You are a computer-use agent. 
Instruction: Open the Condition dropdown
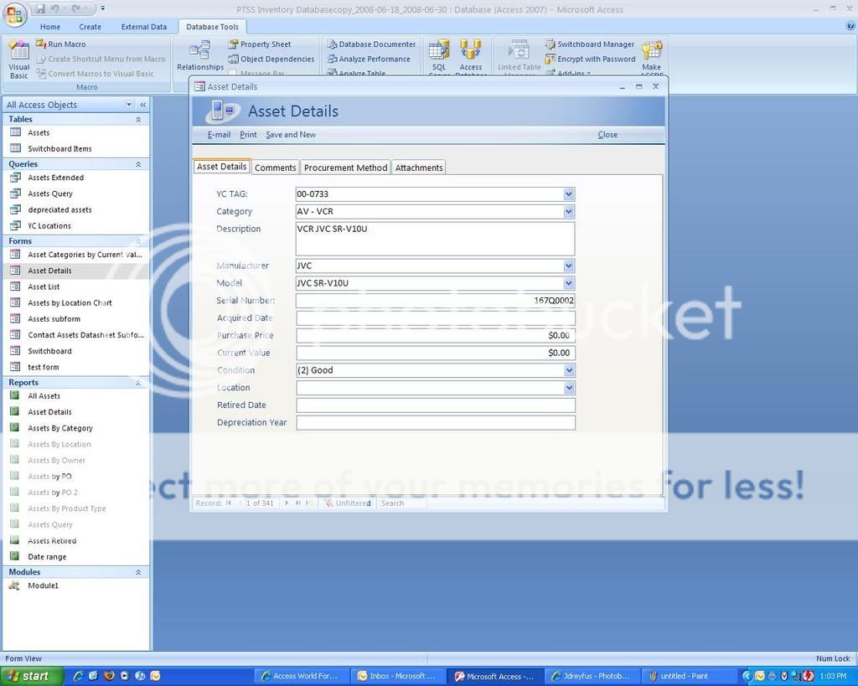point(569,370)
